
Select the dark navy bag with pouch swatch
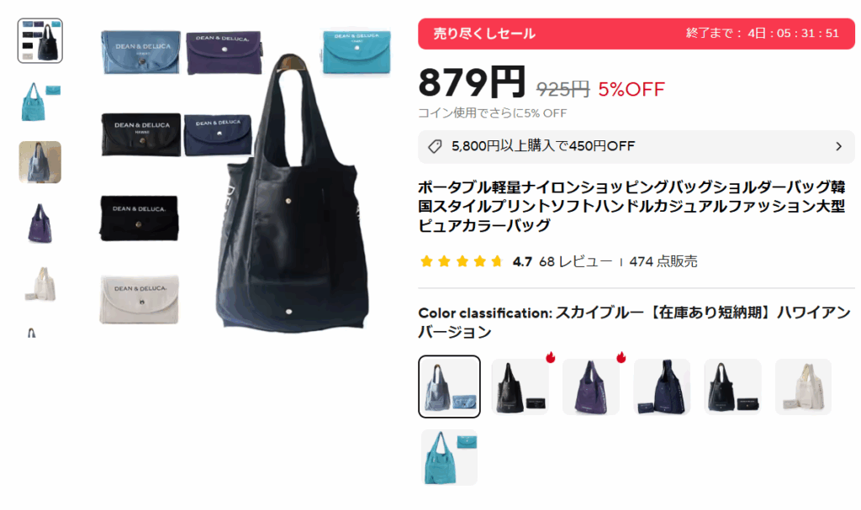[732, 386]
